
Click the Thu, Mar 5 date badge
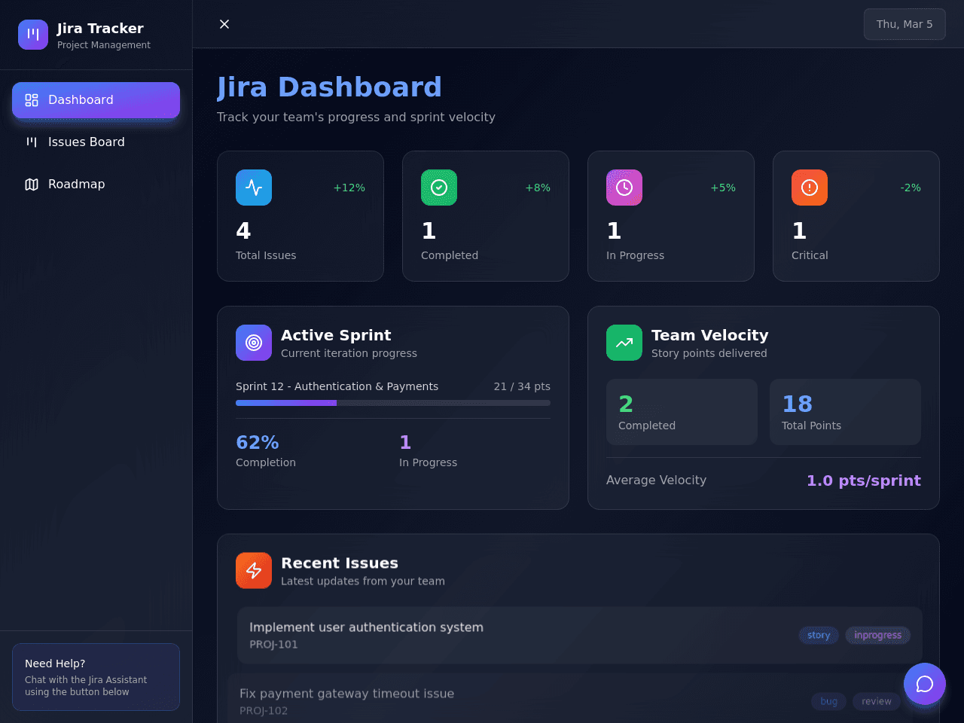(x=905, y=24)
